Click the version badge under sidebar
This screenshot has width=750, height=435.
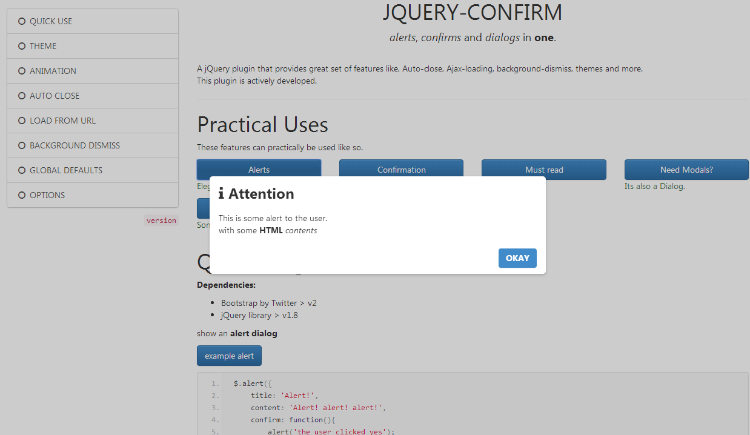pyautogui.click(x=161, y=221)
